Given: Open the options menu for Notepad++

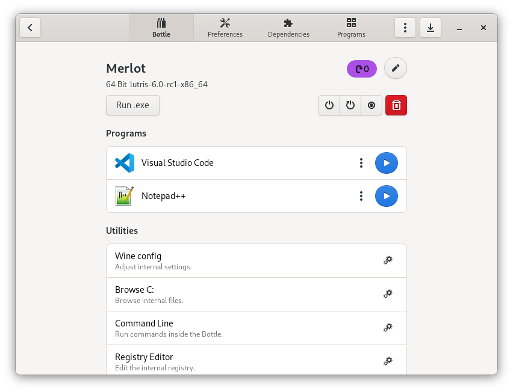Looking at the screenshot, I should [x=361, y=195].
